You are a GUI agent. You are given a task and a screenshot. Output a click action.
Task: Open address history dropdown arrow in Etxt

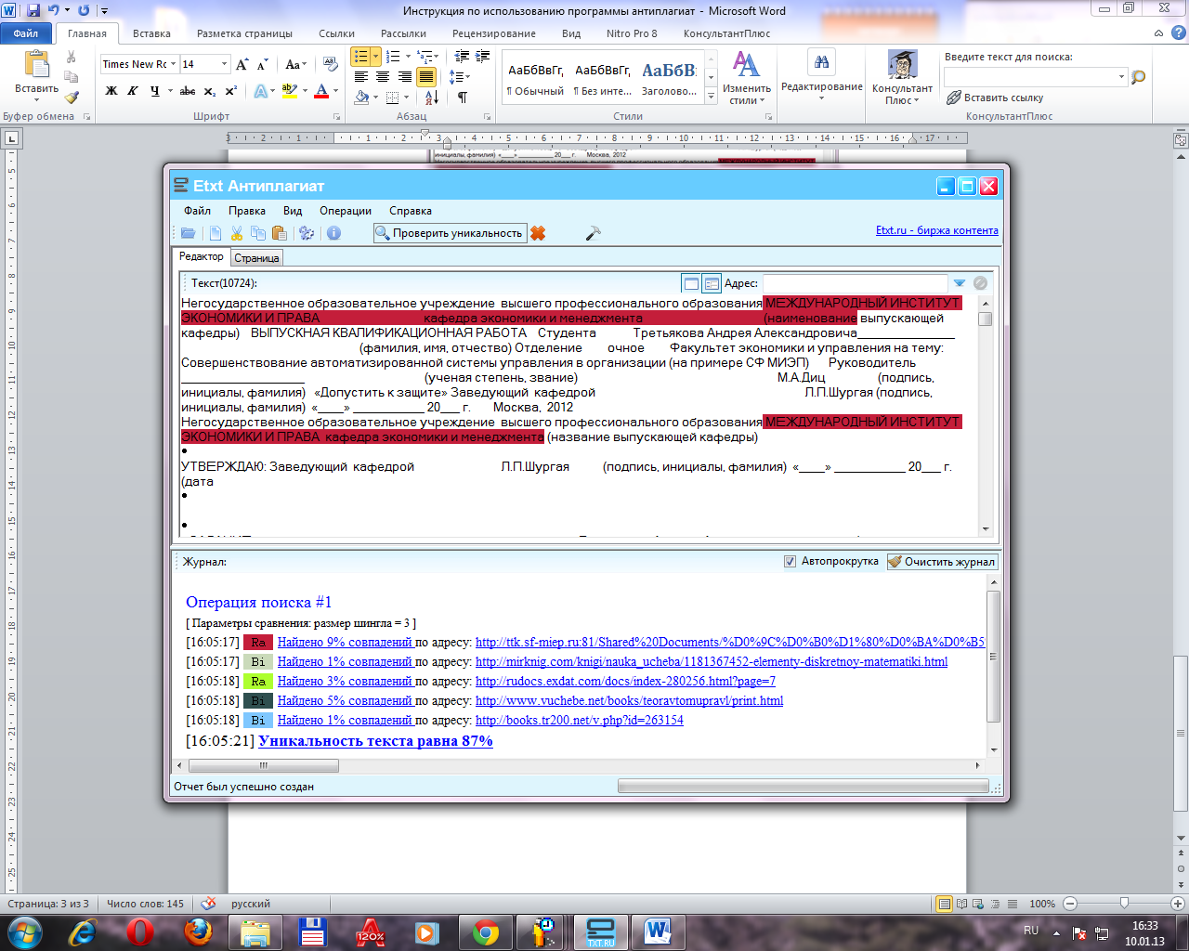coord(960,283)
